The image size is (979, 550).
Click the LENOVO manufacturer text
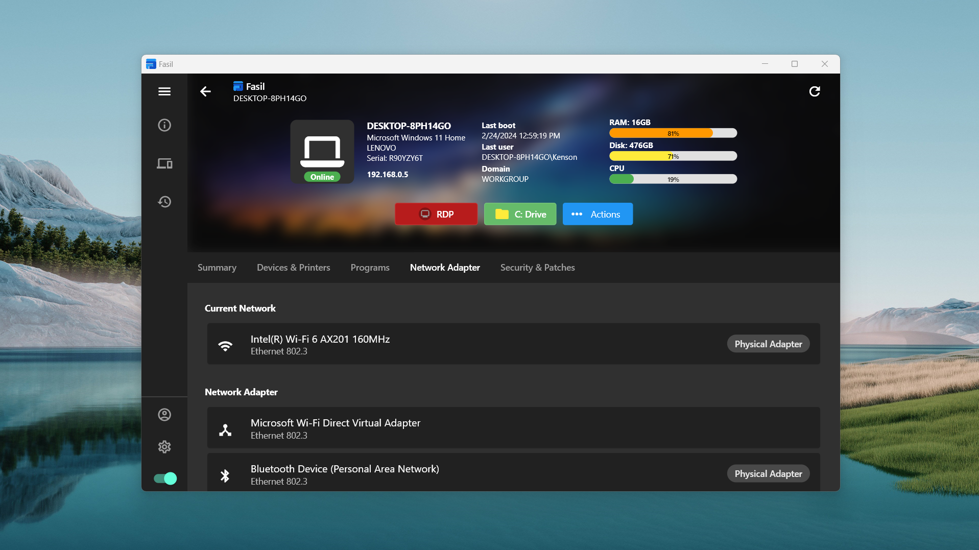pyautogui.click(x=381, y=148)
